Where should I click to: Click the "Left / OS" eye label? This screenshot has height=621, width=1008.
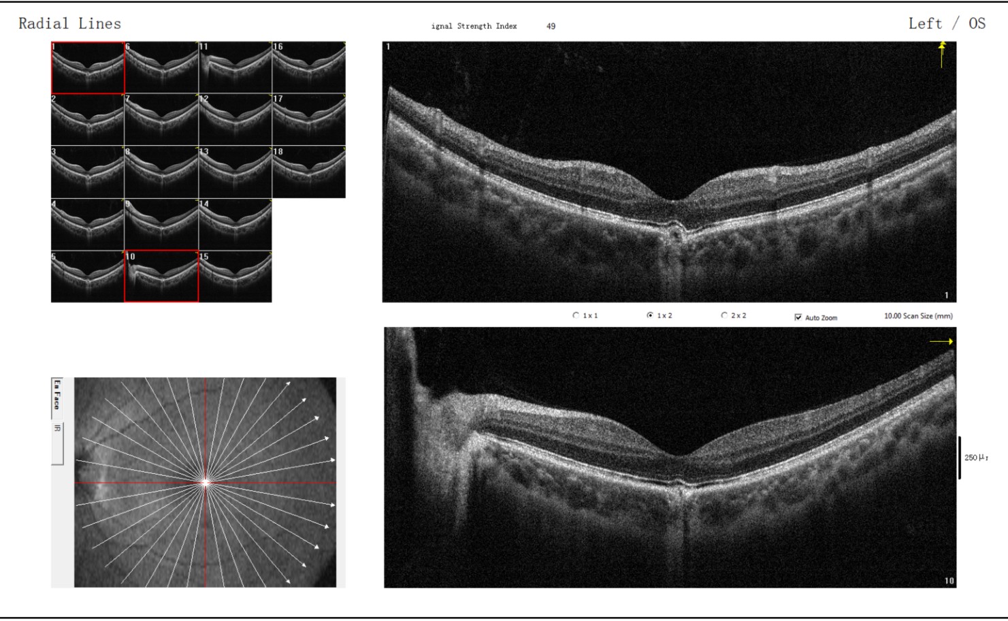pos(947,23)
